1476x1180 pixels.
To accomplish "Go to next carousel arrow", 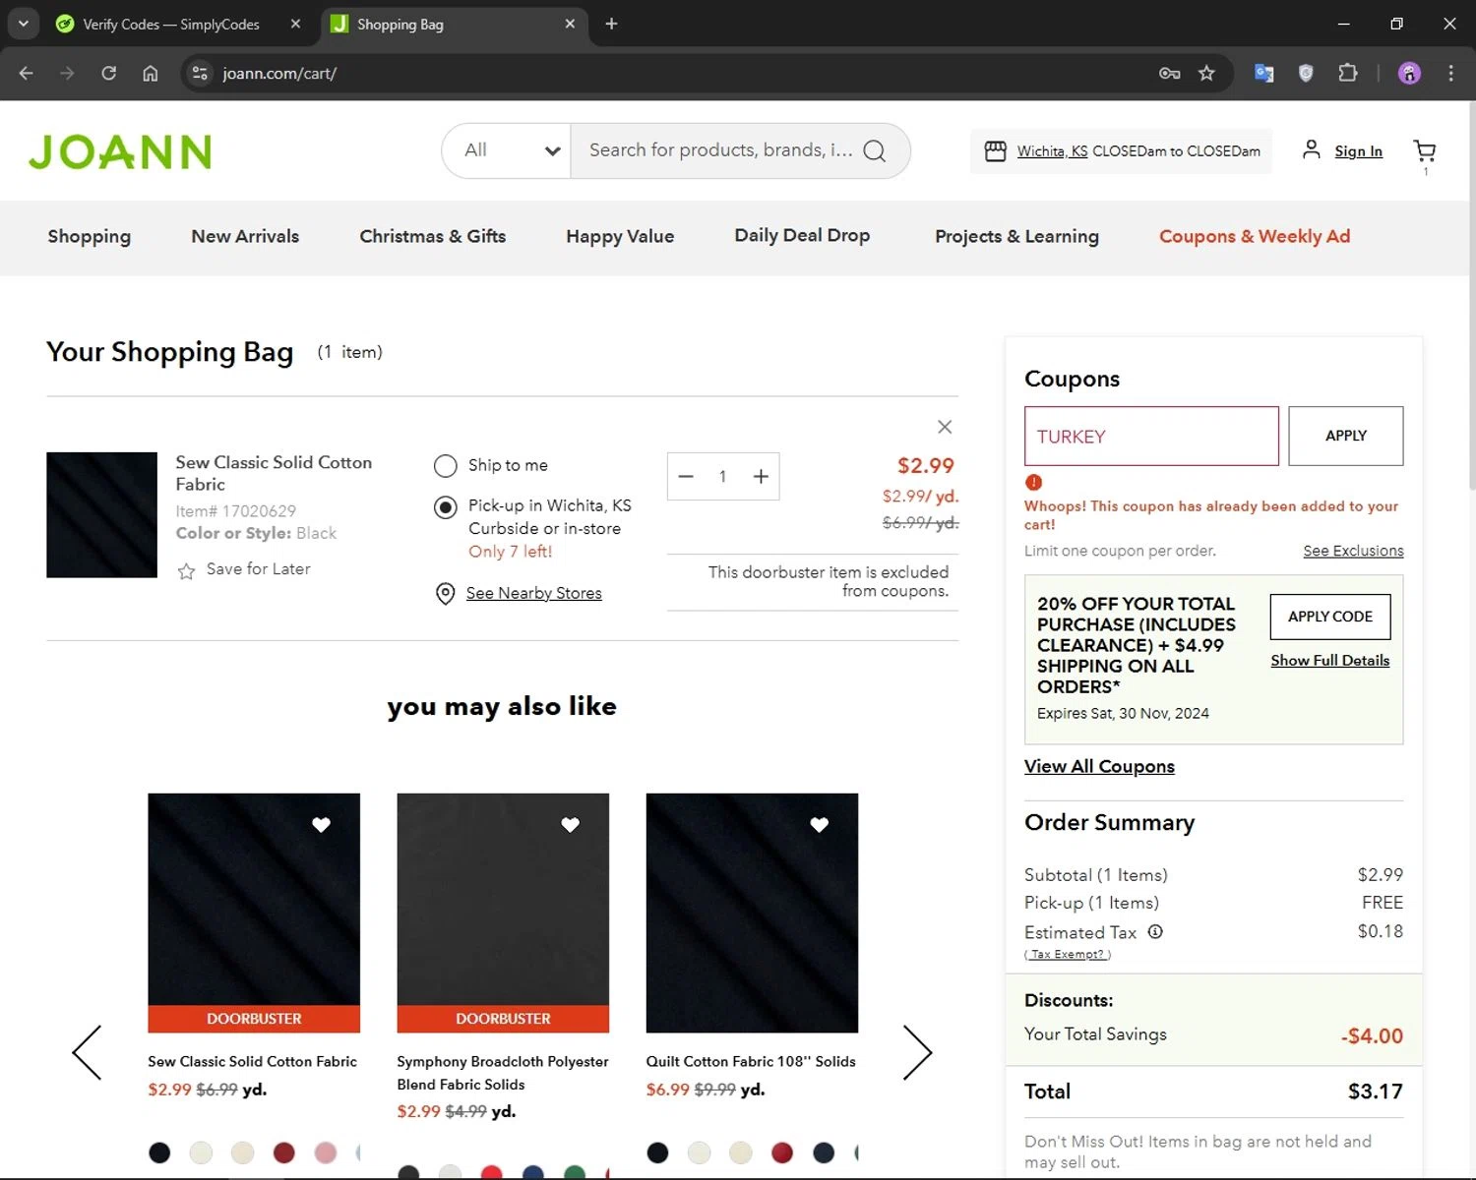I will 917,1052.
